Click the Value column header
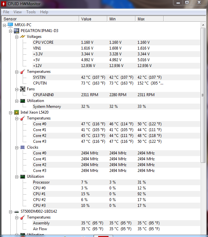Image resolution: width=208 pixels, height=237 pixels. [x=93, y=19]
